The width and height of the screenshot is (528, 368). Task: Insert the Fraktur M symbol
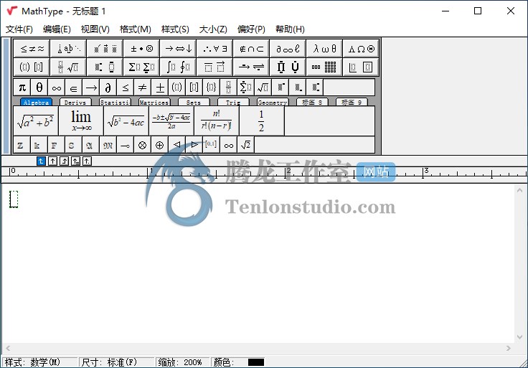108,145
